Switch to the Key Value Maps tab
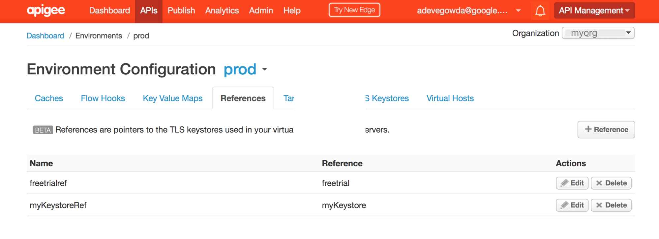The height and width of the screenshot is (239, 659). click(172, 98)
